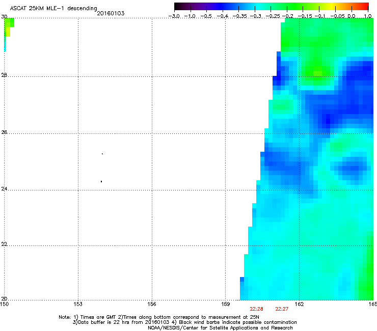The width and height of the screenshot is (377, 331).
Task: Click the '-0.4' color bar label
Action: [x=223, y=16]
